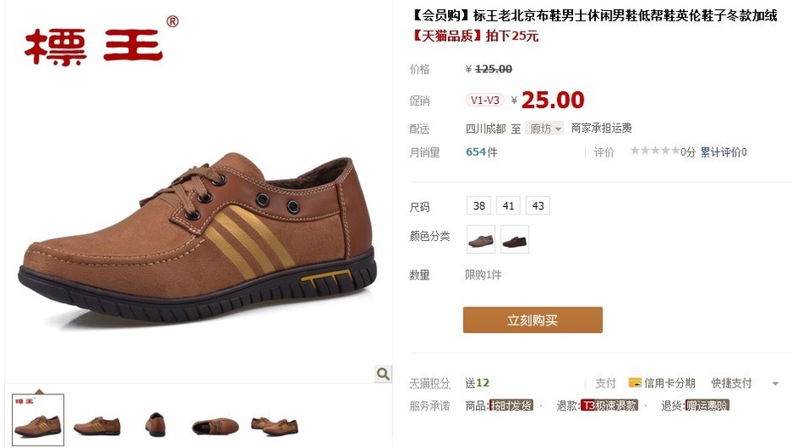Image resolution: width=792 pixels, height=448 pixels.
Task: Click the 立刻购买 buy now button
Action: (533, 319)
